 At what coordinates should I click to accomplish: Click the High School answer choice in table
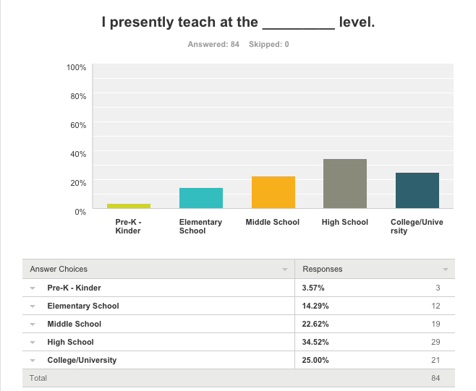point(70,342)
